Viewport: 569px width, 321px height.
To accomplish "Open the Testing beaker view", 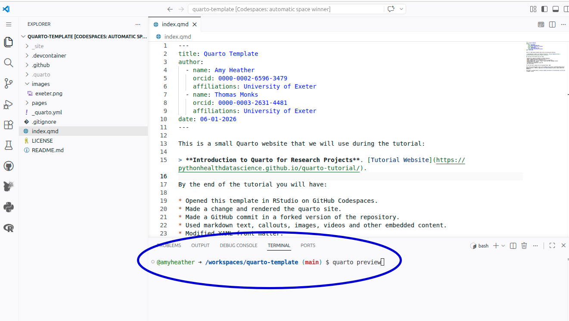I will pos(9,145).
